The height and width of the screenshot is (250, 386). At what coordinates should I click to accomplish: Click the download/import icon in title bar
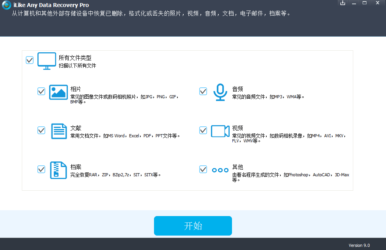click(342, 3)
